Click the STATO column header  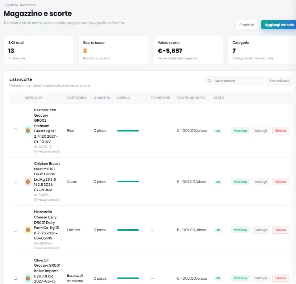219,98
